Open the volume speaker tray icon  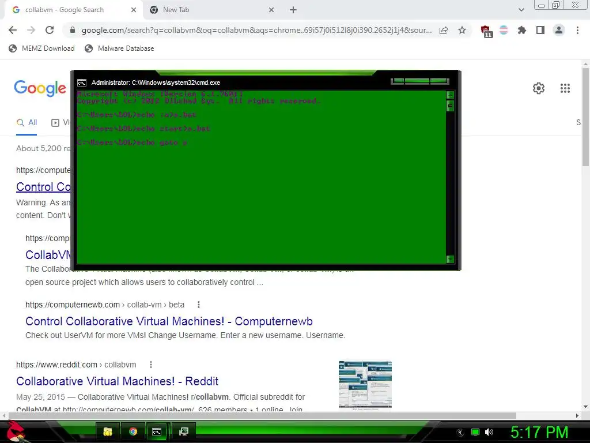coord(489,432)
